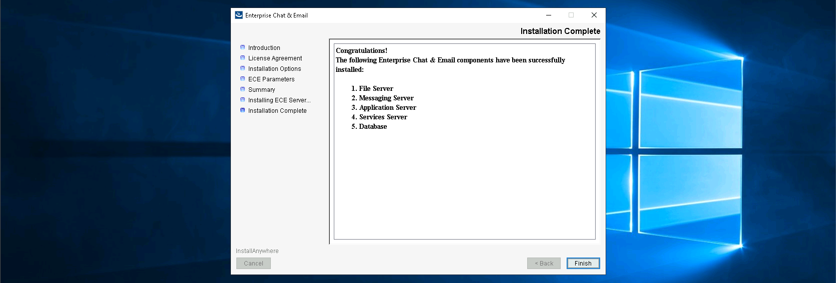Select the Installation Options step label

pos(274,69)
